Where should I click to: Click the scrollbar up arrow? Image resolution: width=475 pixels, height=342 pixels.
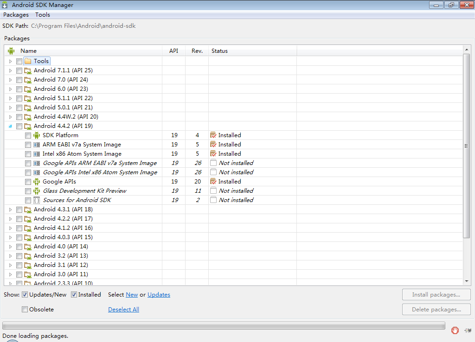(467, 50)
